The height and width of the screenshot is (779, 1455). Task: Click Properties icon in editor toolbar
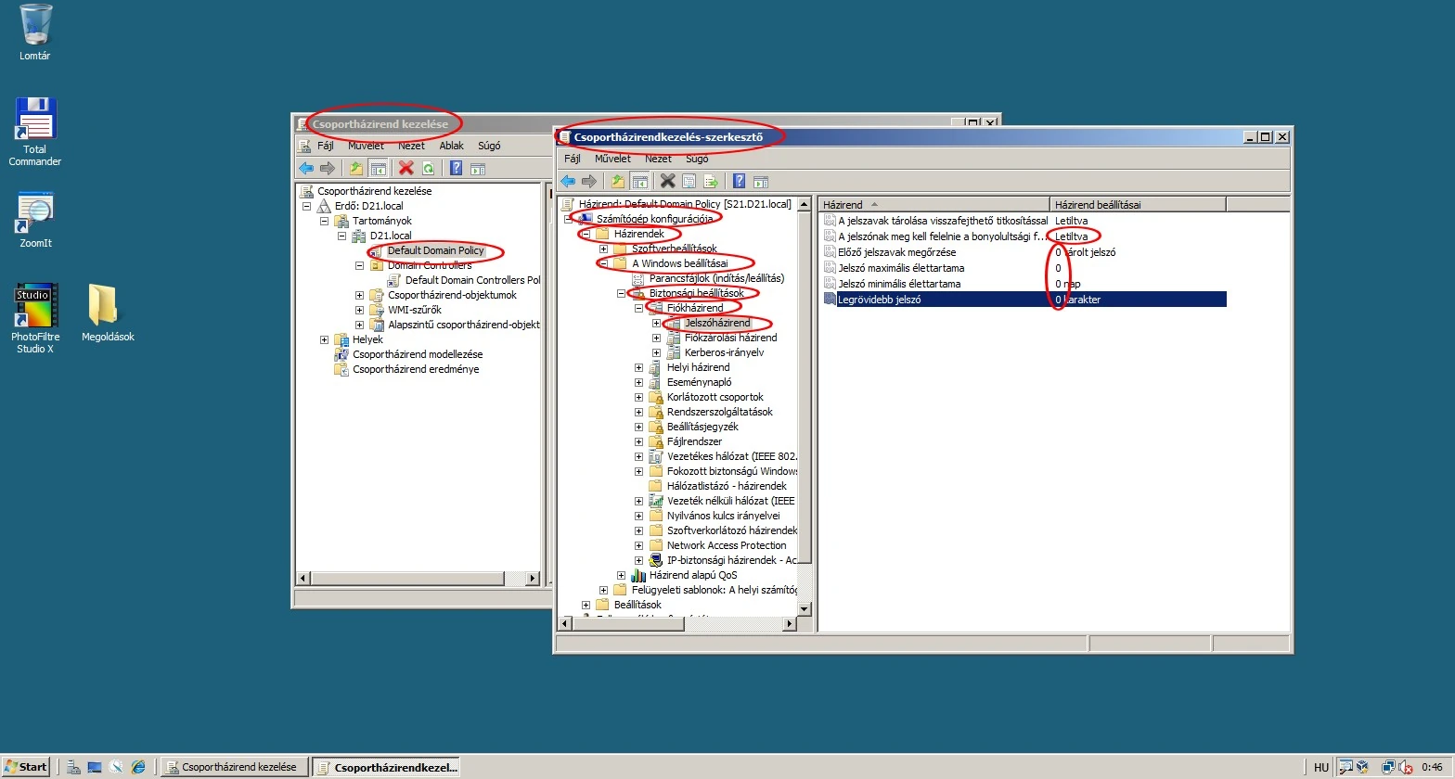689,181
